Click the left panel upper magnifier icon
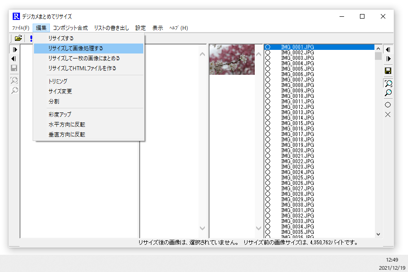The image size is (408, 272). point(15,80)
